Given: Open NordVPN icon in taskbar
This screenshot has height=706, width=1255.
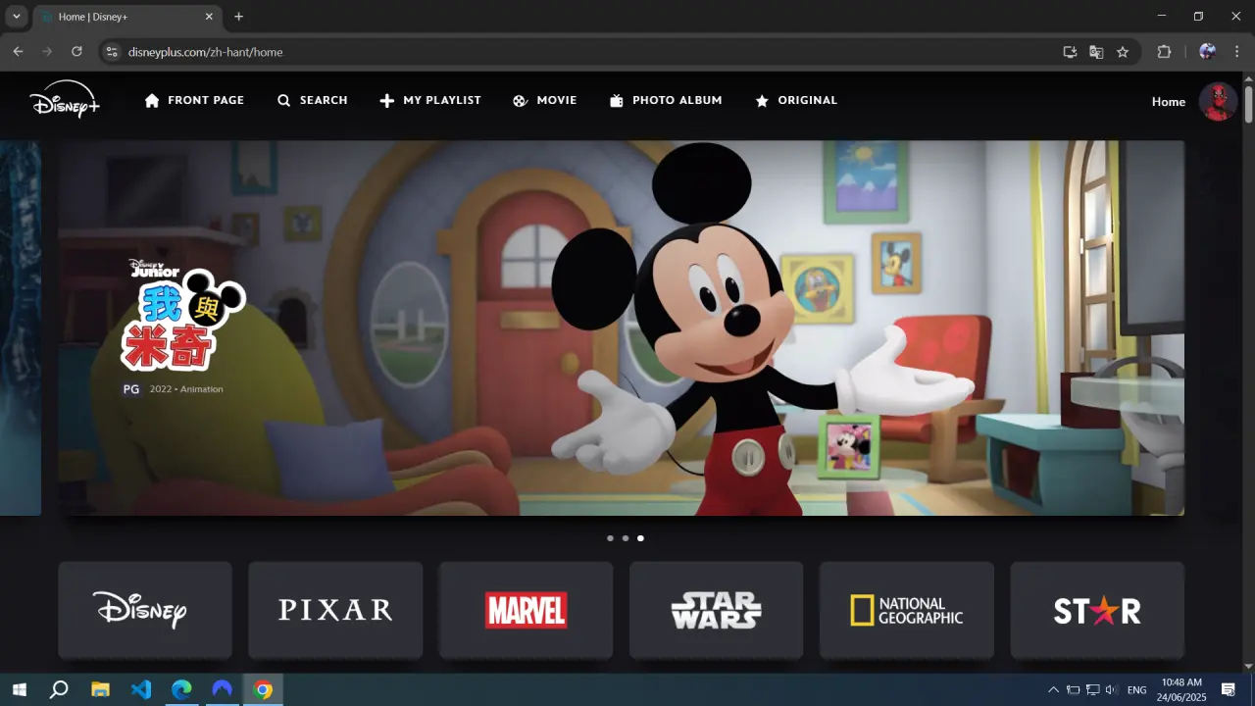Looking at the screenshot, I should [223, 689].
